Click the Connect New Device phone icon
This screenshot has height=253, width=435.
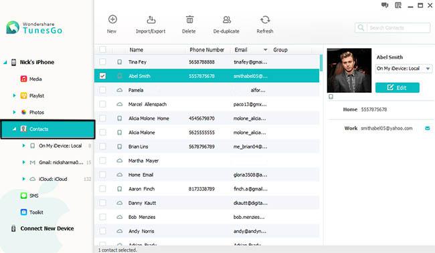(x=13, y=228)
